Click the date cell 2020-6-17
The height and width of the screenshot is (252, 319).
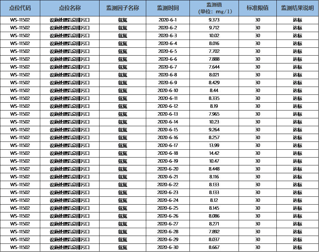[168, 146]
